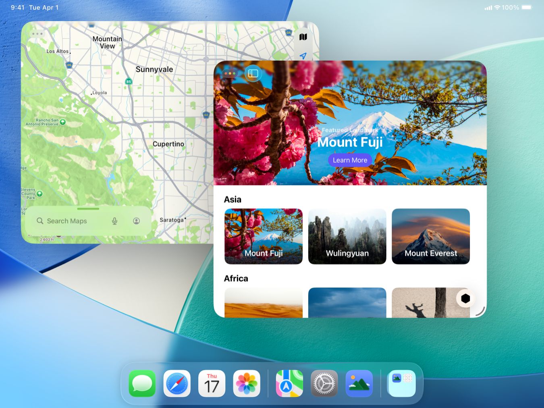Expand the rightmost pinned app group in the Dock
544x408 pixels.
pyautogui.click(x=401, y=383)
